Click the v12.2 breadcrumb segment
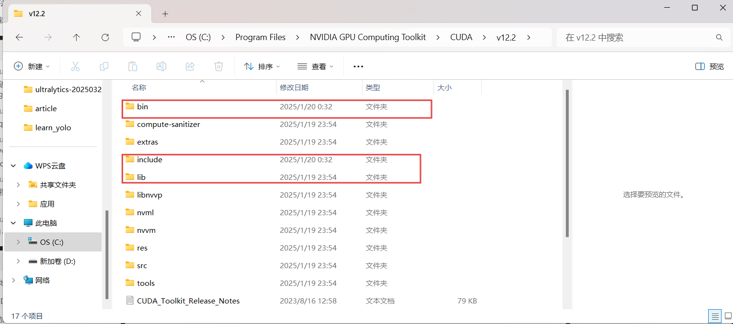Screen dimensions: 733x324 coord(506,37)
